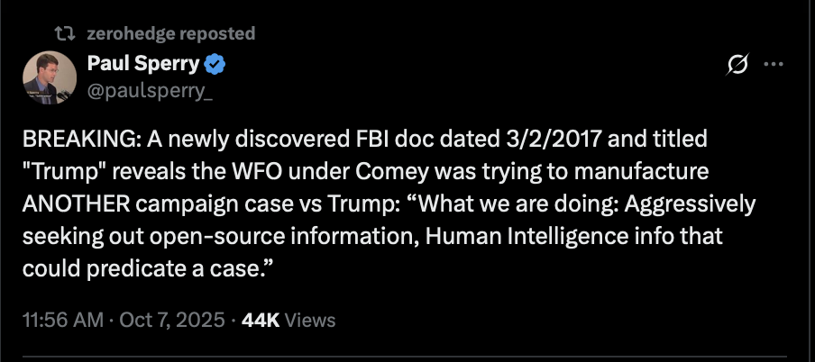Click the Views label
The height and width of the screenshot is (362, 815).
click(308, 320)
